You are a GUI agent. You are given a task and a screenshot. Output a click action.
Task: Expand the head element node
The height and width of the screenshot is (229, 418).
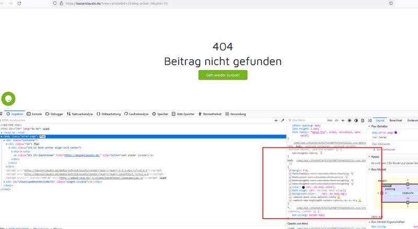point(2,133)
